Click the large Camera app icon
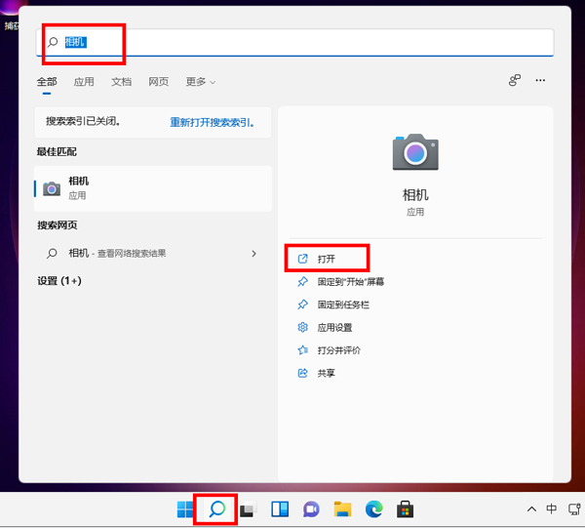Viewport: 585px width, 528px height. tap(415, 152)
